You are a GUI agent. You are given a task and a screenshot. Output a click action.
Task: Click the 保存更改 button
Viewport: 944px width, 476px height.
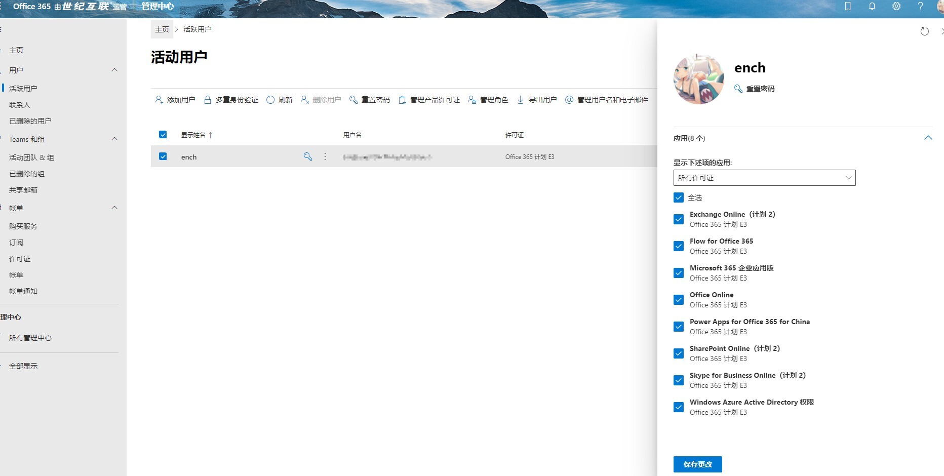click(x=698, y=464)
